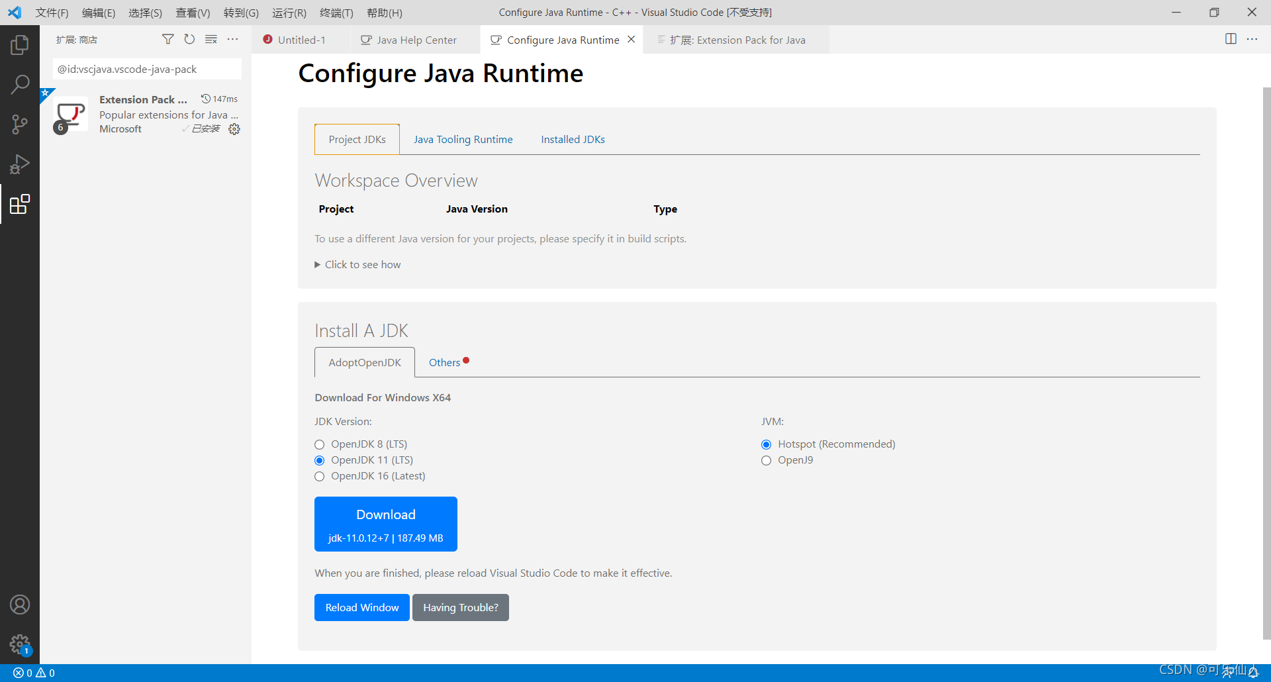1271x682 pixels.
Task: Switch JVM to OpenJ9
Action: 766,460
